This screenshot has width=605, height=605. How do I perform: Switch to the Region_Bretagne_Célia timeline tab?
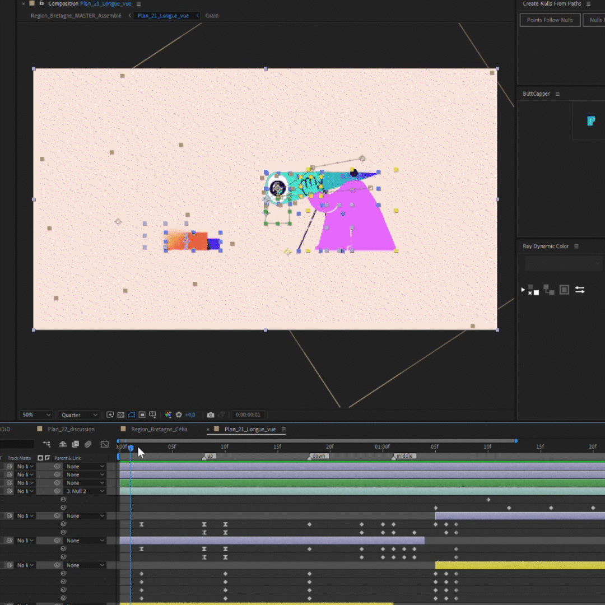point(159,429)
